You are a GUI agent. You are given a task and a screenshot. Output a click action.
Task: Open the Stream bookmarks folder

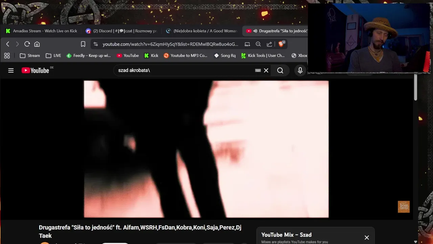click(30, 56)
